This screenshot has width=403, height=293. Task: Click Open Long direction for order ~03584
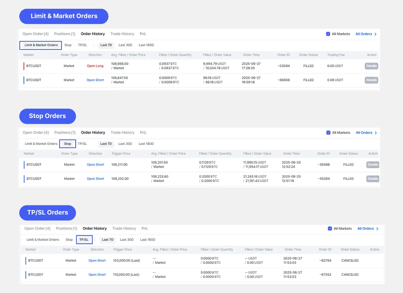pyautogui.click(x=95, y=66)
